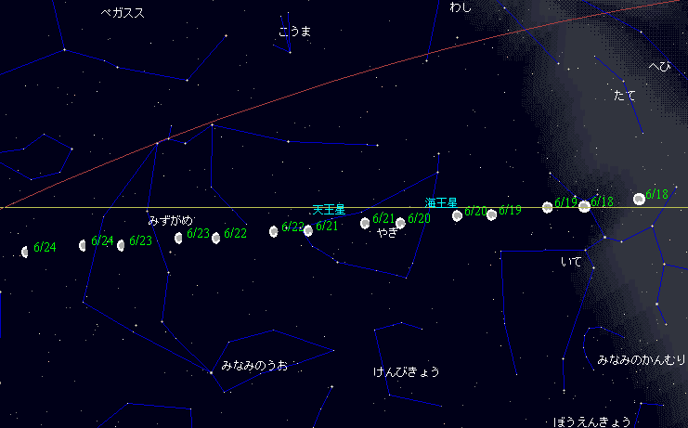Select the わし constellation name
688x428 pixels.
coord(461,7)
